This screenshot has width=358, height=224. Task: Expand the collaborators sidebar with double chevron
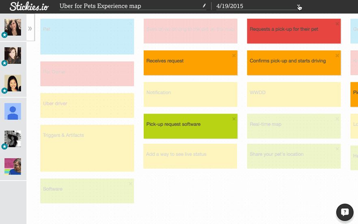click(30, 29)
